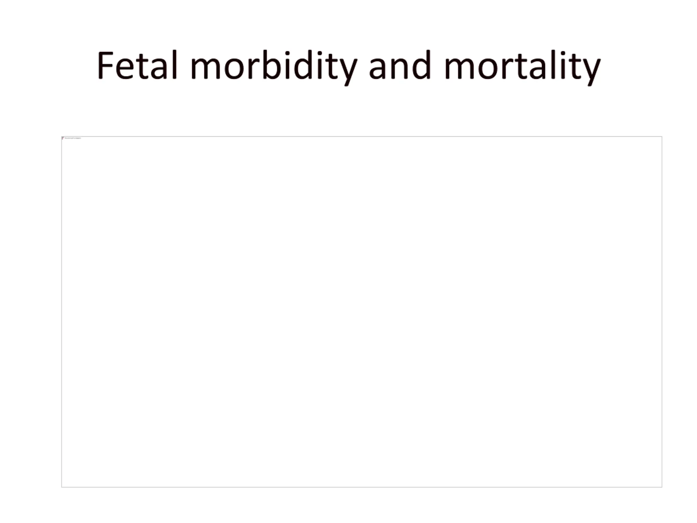Click the bottom-left corner of the placeholder frame
The height and width of the screenshot is (523, 697).
point(62,487)
